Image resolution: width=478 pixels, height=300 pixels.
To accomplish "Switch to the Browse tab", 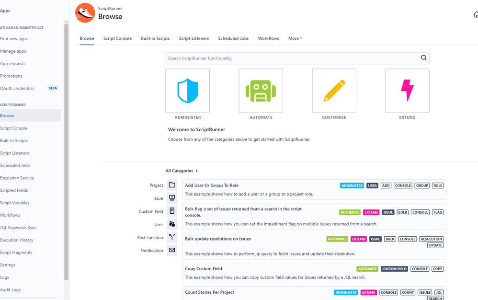I will point(87,38).
